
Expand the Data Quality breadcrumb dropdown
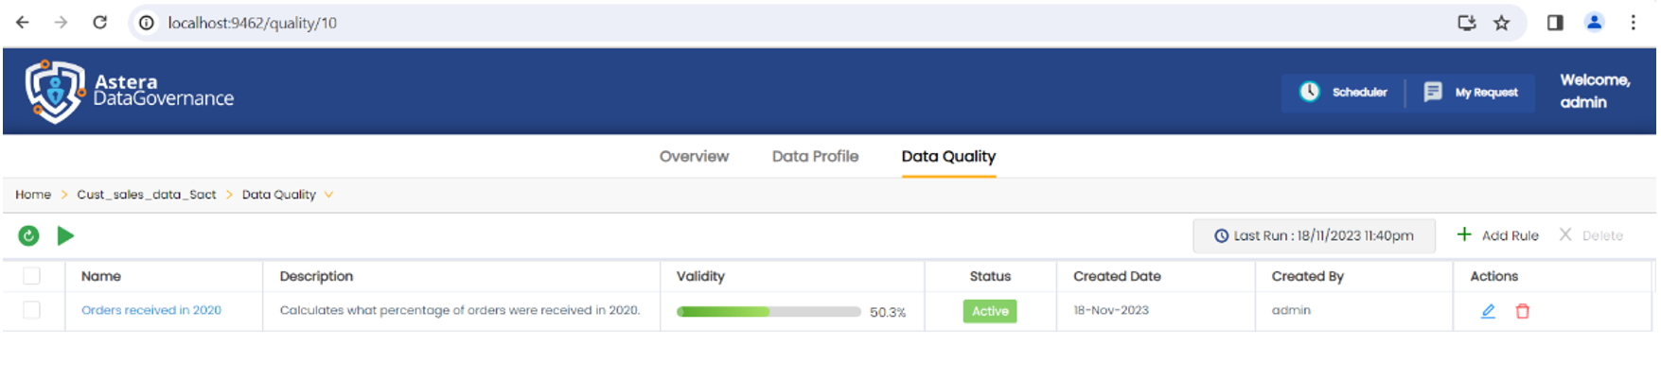[x=328, y=195]
